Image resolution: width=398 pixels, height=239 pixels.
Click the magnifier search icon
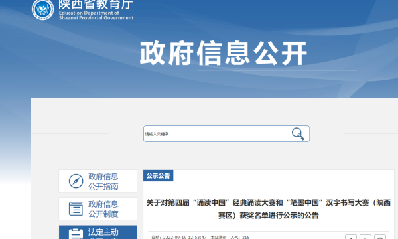[x=298, y=134]
